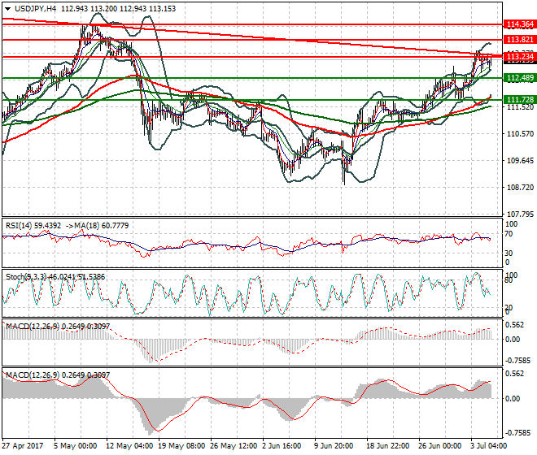
Task: Click the RSI 70 level axis label
Action: (x=509, y=234)
